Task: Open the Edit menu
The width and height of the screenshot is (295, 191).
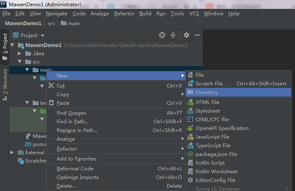Action: (20, 14)
